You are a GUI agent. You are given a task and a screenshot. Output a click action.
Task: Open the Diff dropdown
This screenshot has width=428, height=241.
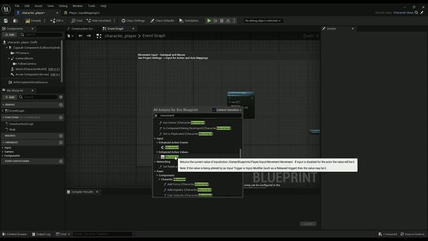point(57,21)
